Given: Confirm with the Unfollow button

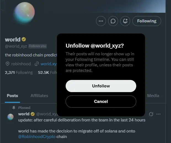Looking at the screenshot, I should [x=101, y=86].
